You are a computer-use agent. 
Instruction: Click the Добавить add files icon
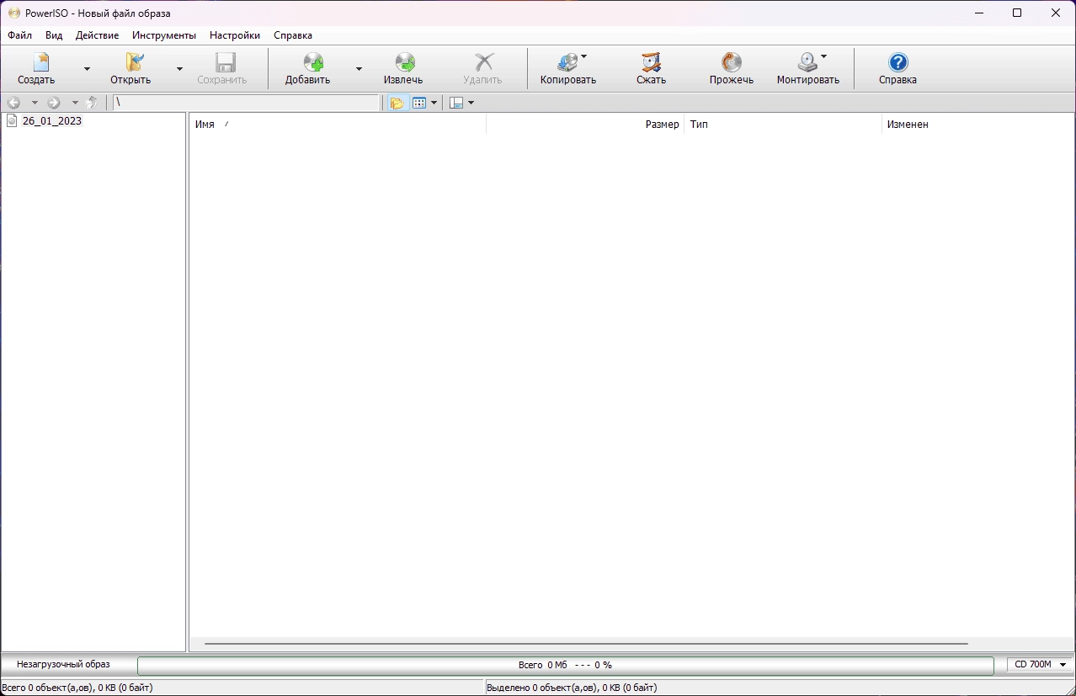(312, 62)
